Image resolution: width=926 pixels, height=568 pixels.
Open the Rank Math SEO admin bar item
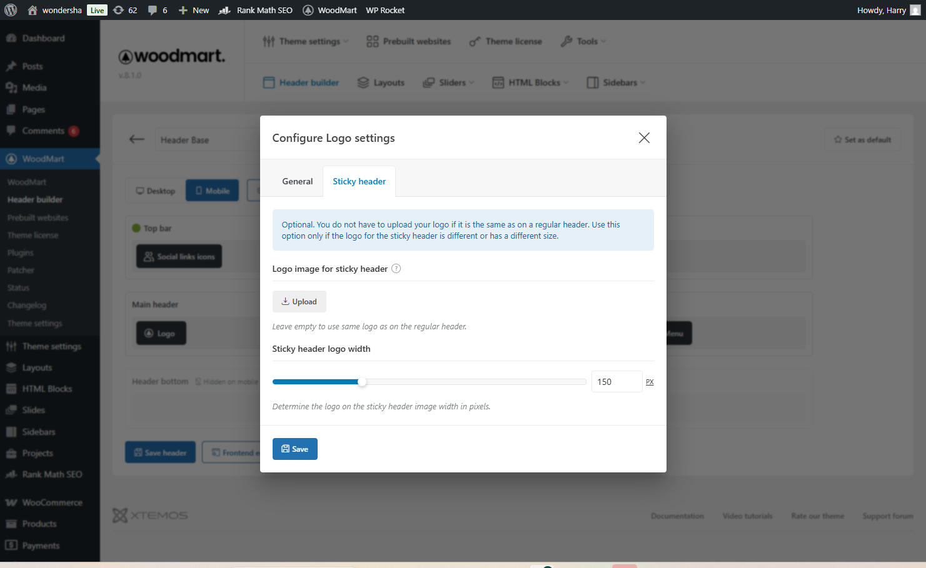pyautogui.click(x=256, y=10)
